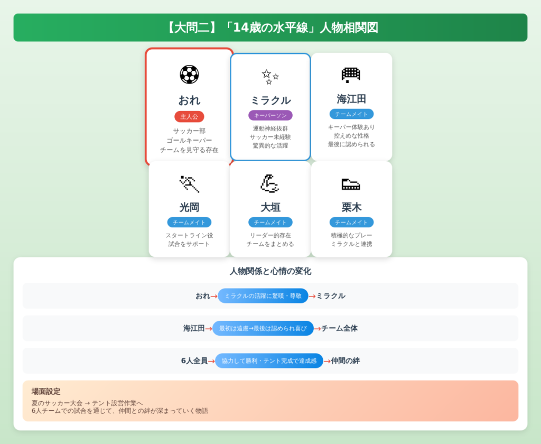The image size is (541, 444).
Task: Click the soccer shoe icon above 栗木
Action: click(x=351, y=183)
